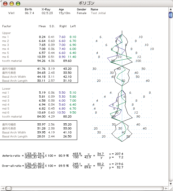The width and height of the screenshot is (173, 191).
Task: Select the mx 6 right value 8.90
Action: pos(62,57)
